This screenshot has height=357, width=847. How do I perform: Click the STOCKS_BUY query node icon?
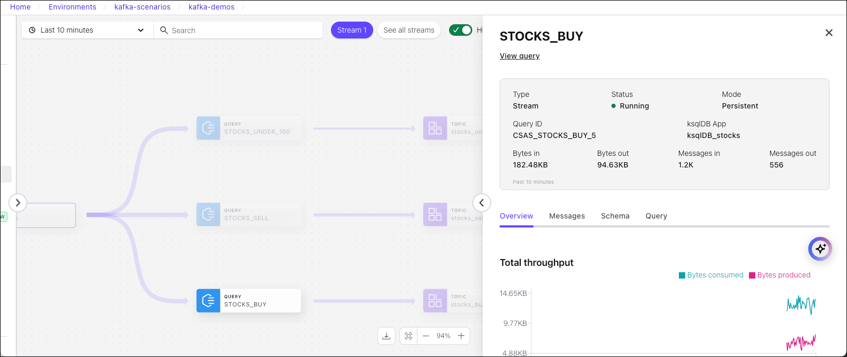[208, 301]
